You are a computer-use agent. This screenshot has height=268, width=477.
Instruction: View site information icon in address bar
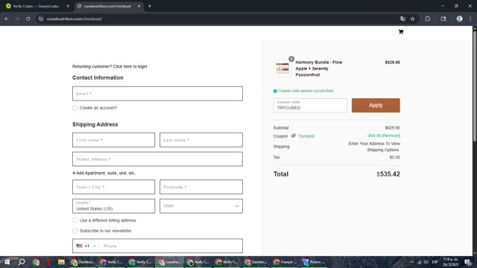coord(41,19)
